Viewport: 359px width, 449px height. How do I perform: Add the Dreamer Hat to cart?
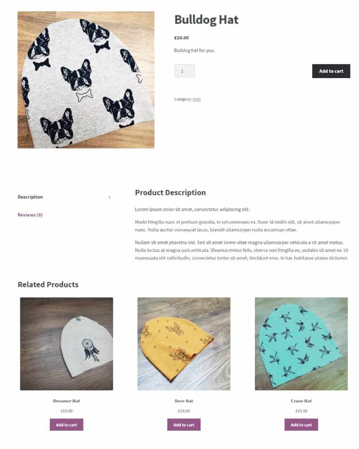tap(66, 425)
